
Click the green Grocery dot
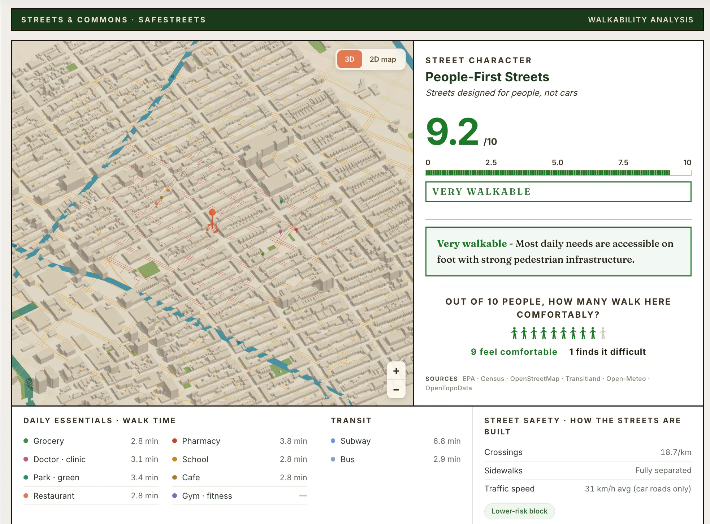click(26, 441)
